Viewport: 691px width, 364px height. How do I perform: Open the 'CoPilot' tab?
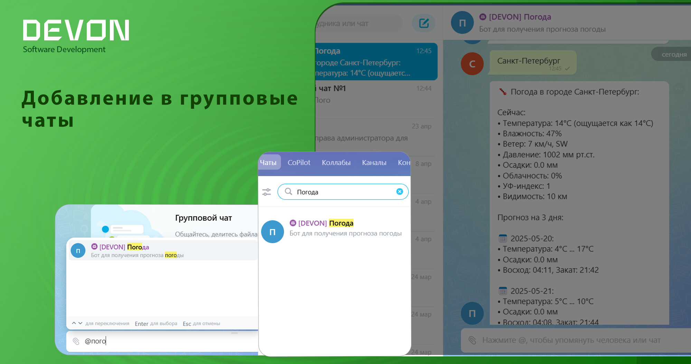pyautogui.click(x=299, y=163)
